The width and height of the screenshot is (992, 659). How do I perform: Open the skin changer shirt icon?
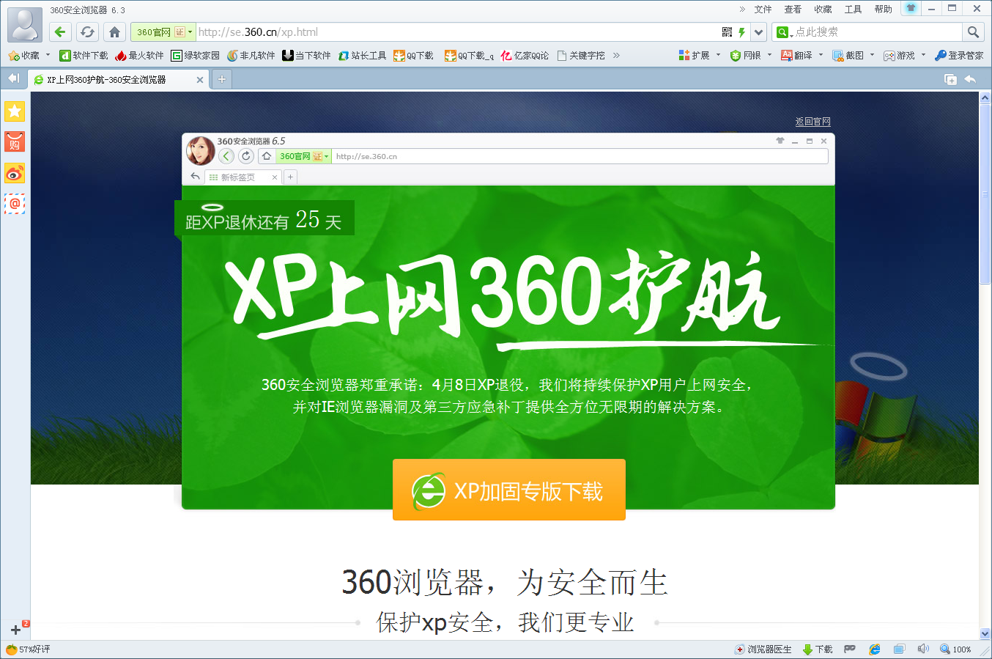coord(911,8)
